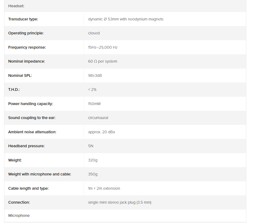
Task: Click the approx. 20 dBa attenuation value
Action: point(101,132)
